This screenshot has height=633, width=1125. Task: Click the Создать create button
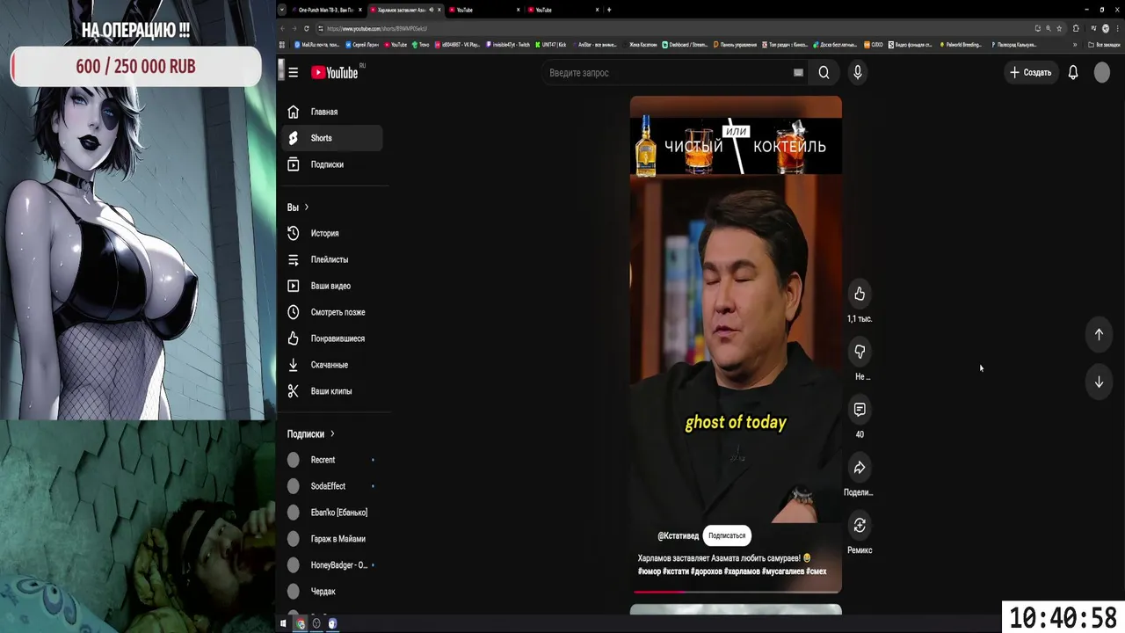tap(1030, 73)
